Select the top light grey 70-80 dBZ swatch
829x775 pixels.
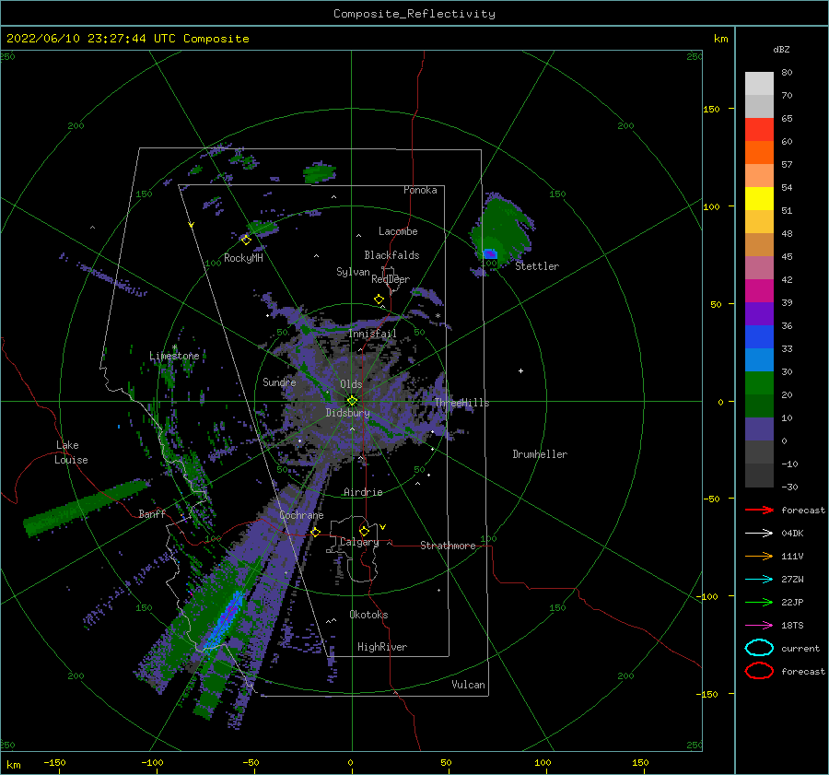click(x=759, y=84)
